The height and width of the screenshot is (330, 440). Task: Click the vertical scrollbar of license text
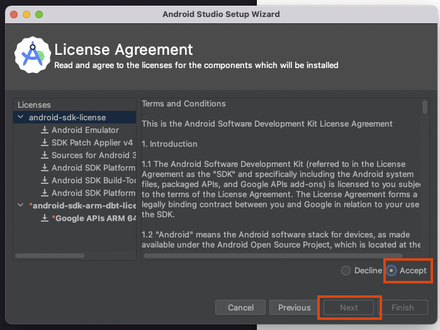click(x=425, y=107)
